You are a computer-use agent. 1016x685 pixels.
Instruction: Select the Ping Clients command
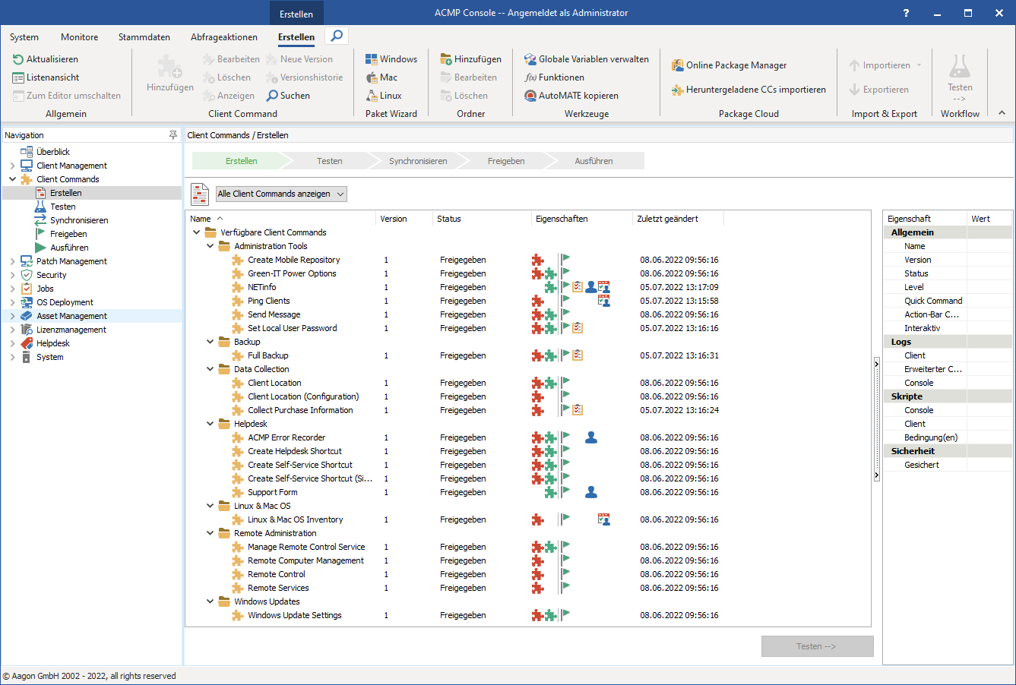[x=267, y=301]
